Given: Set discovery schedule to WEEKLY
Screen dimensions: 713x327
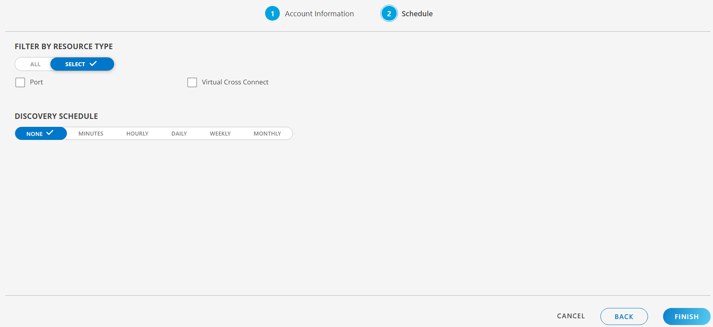Looking at the screenshot, I should pos(220,134).
